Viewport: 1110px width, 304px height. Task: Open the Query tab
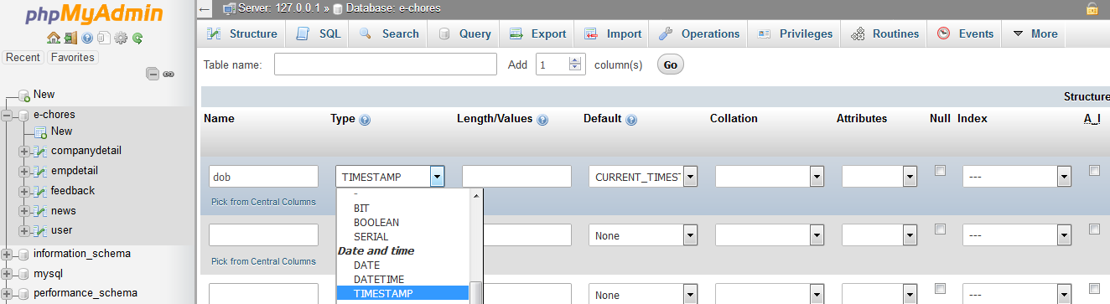464,33
